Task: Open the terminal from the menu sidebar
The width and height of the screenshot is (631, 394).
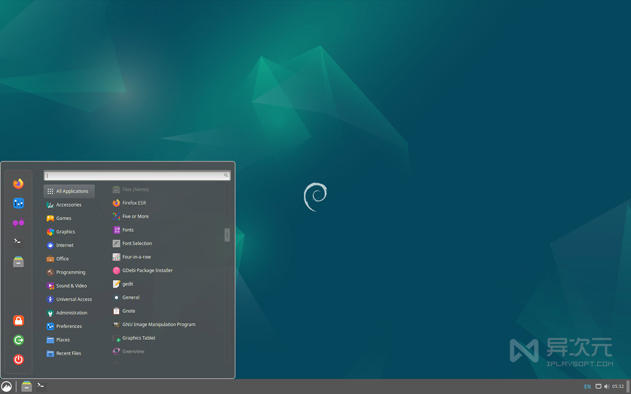Action: (18, 241)
